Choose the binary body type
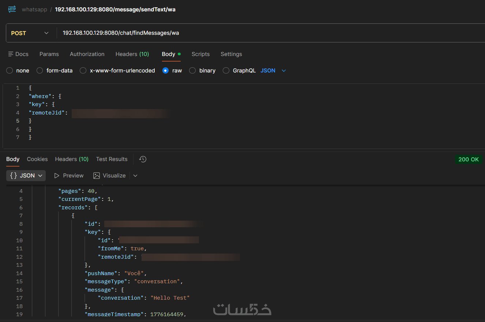485x322 pixels. tap(192, 71)
